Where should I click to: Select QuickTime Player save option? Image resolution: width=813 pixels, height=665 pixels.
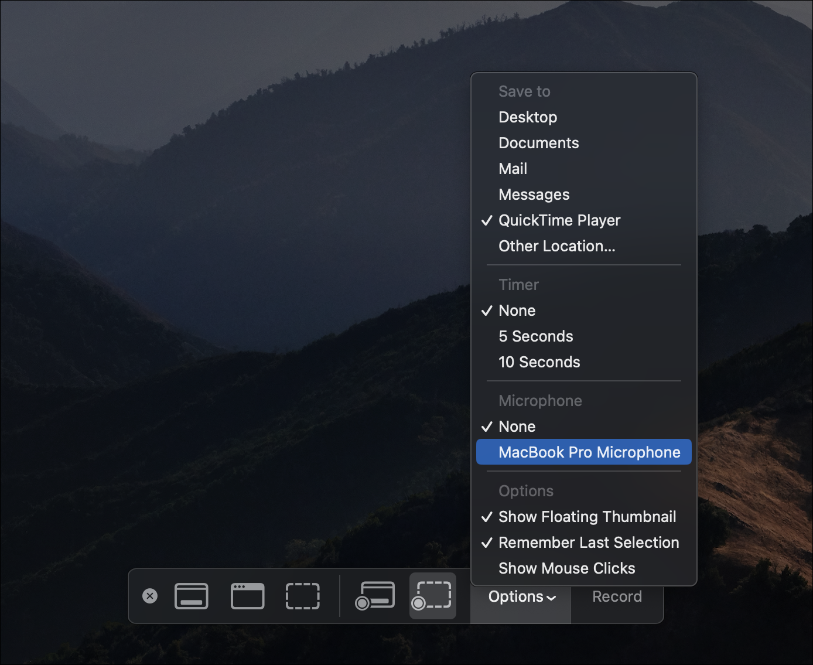tap(584, 220)
